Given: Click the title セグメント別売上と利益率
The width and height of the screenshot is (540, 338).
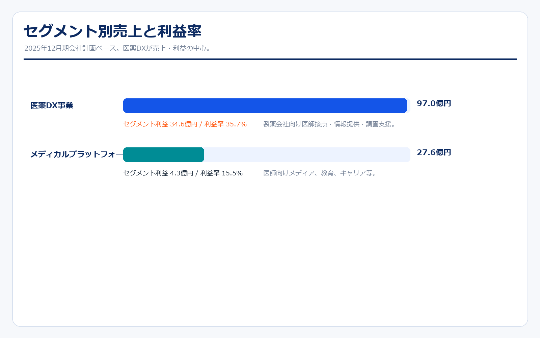Looking at the screenshot, I should pyautogui.click(x=112, y=31).
